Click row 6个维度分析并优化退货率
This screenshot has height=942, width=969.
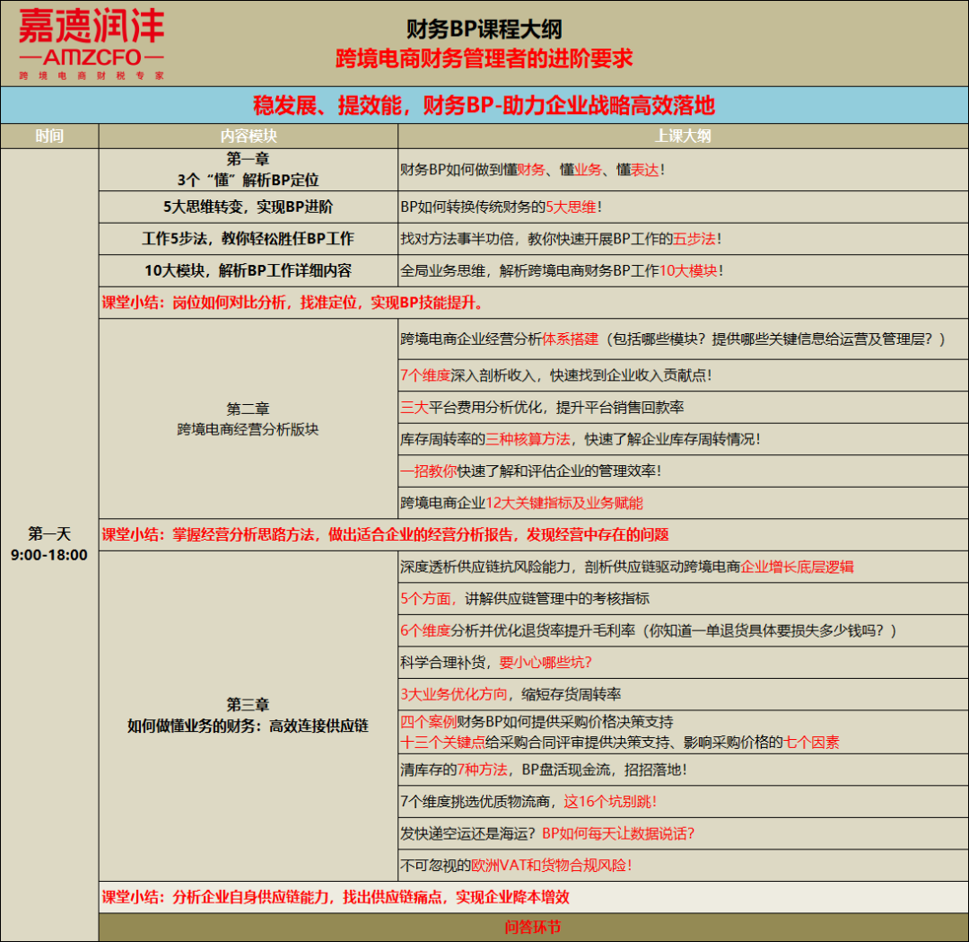click(x=683, y=631)
